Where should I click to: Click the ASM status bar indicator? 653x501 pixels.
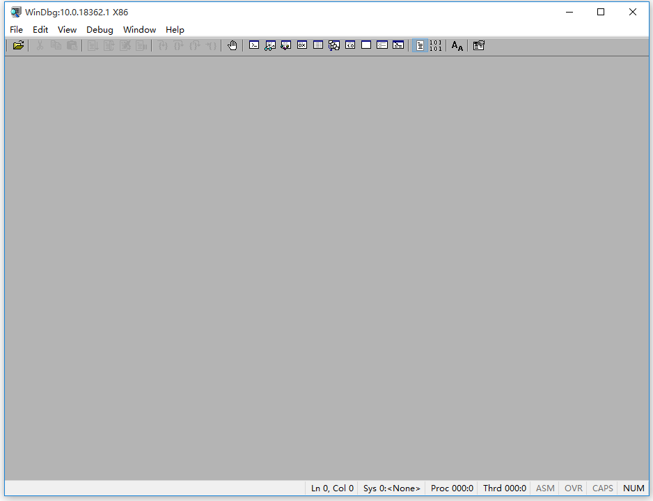(x=545, y=488)
